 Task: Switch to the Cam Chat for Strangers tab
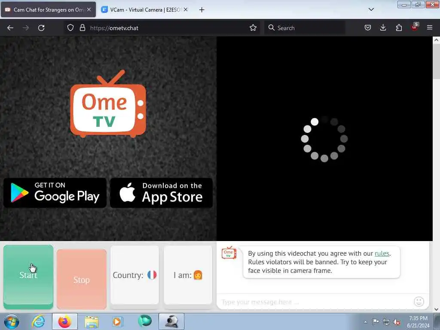pyautogui.click(x=48, y=9)
